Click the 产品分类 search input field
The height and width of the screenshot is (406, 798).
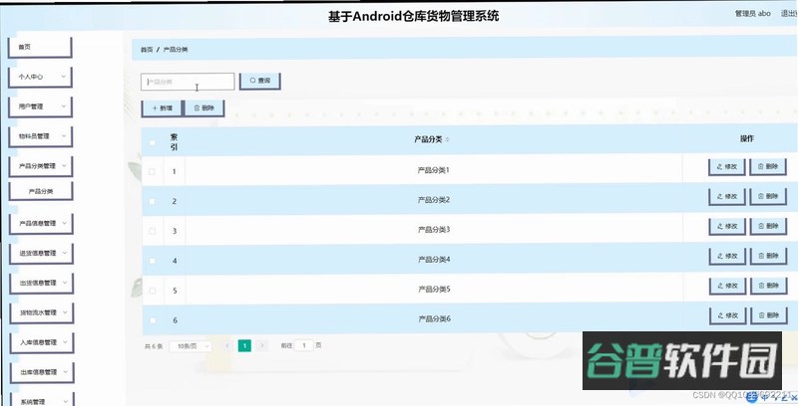(x=188, y=82)
